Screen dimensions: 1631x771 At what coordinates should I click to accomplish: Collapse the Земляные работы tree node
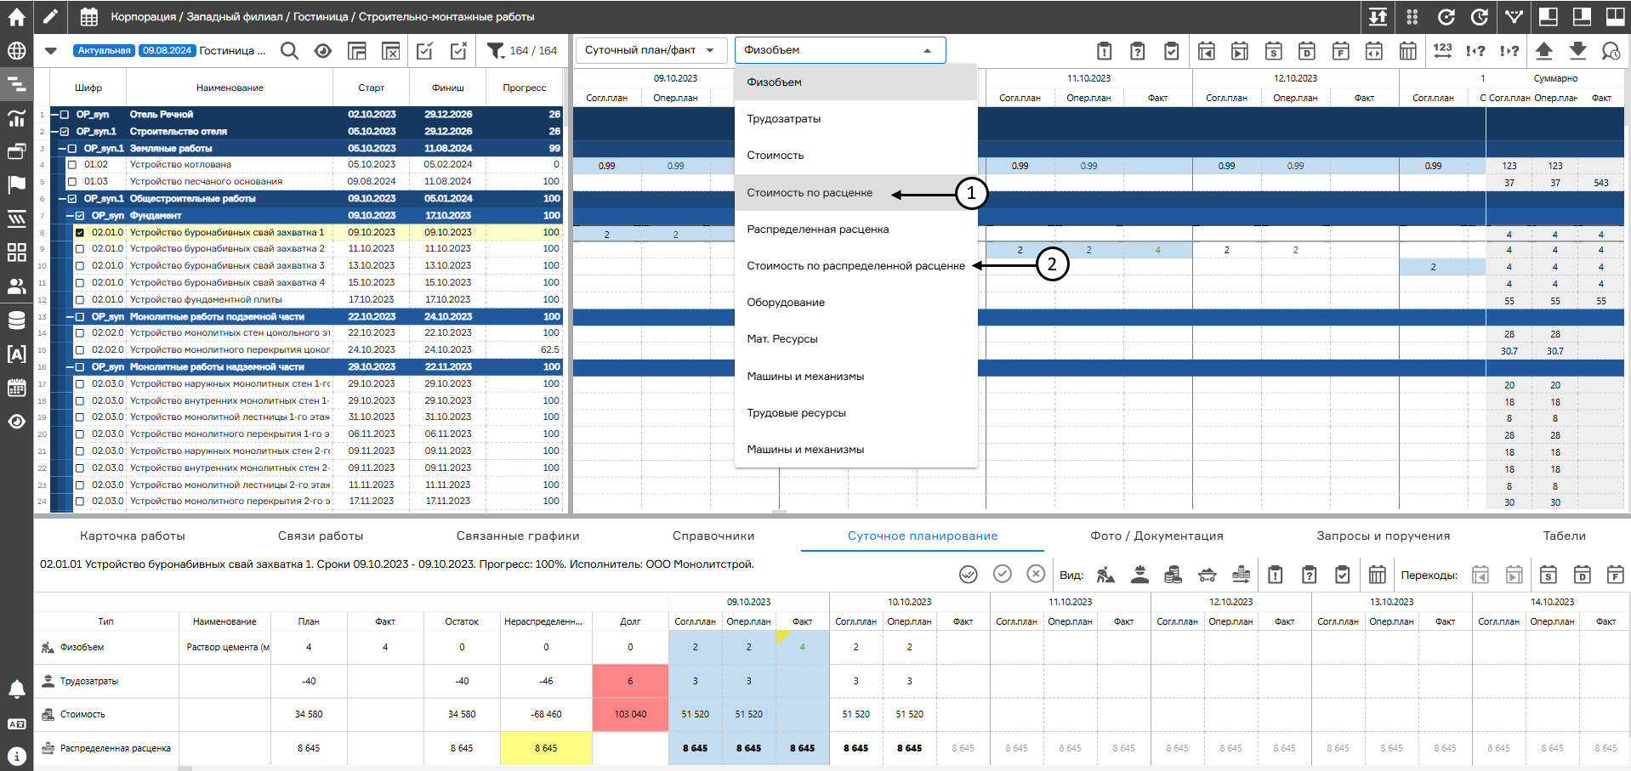(63, 148)
